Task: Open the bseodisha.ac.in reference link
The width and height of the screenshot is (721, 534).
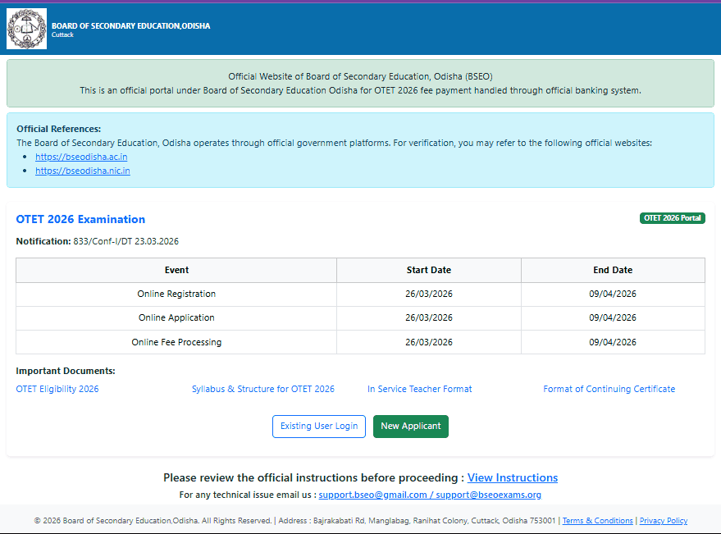Action: (81, 157)
